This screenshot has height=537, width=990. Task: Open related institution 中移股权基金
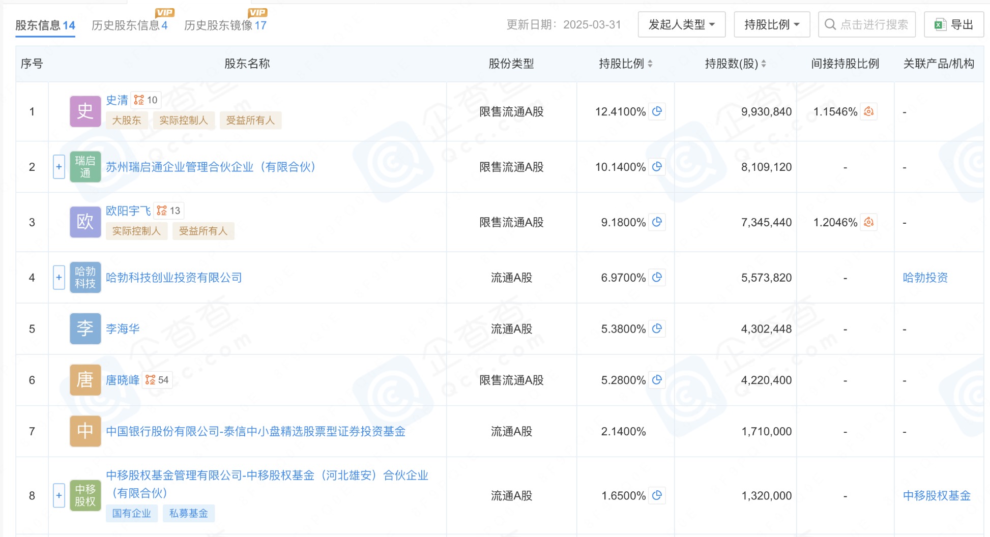click(x=937, y=495)
